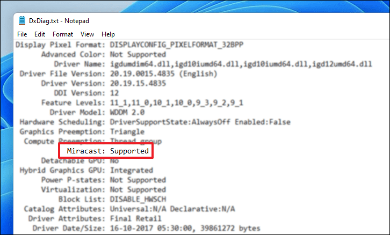Open the View menu
This screenshot has width=390, height=235.
click(x=88, y=34)
